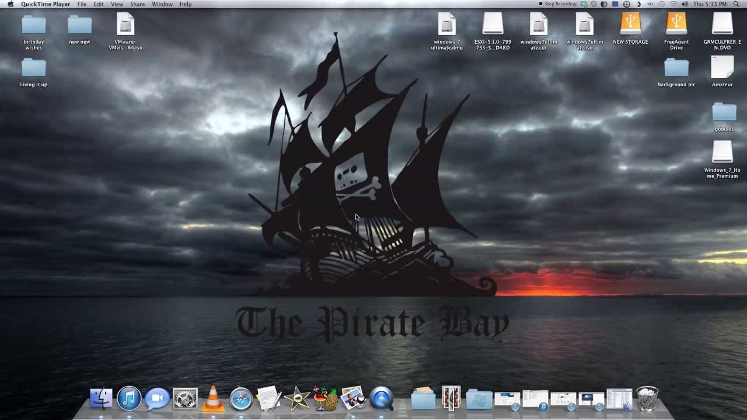
Task: Open System Preferences gear icon in Dock
Action: pos(185,399)
